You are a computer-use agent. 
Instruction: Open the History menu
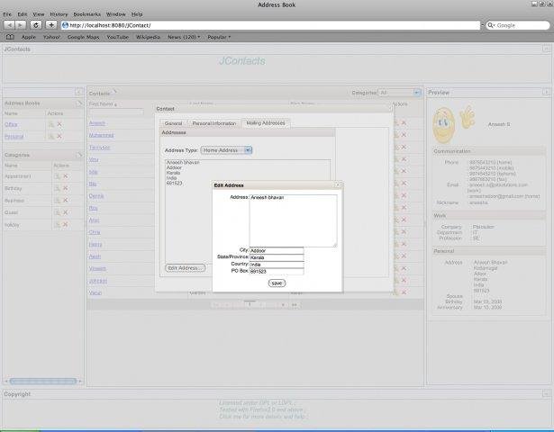coord(59,14)
